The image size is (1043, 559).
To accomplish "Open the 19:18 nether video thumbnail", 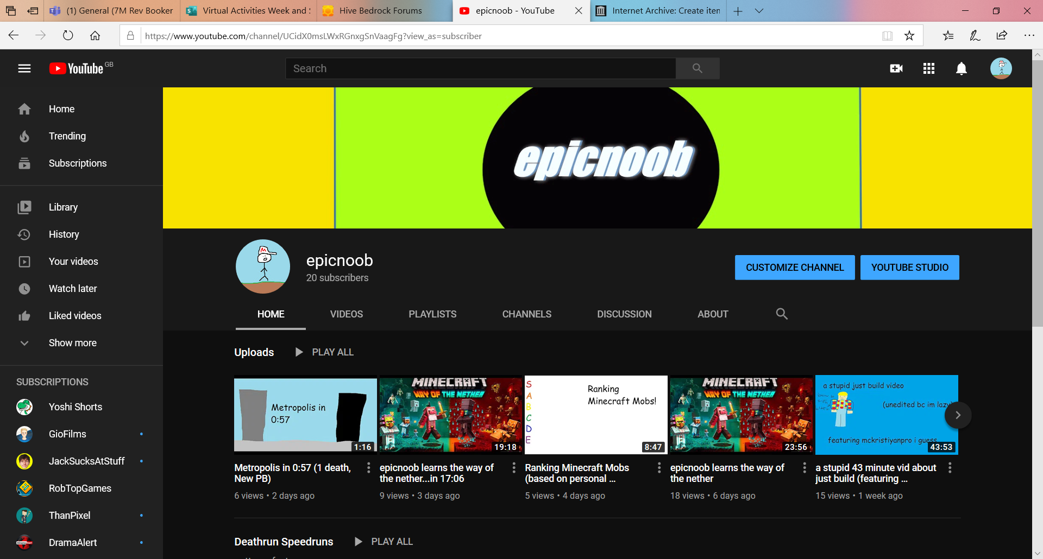I will coord(451,415).
